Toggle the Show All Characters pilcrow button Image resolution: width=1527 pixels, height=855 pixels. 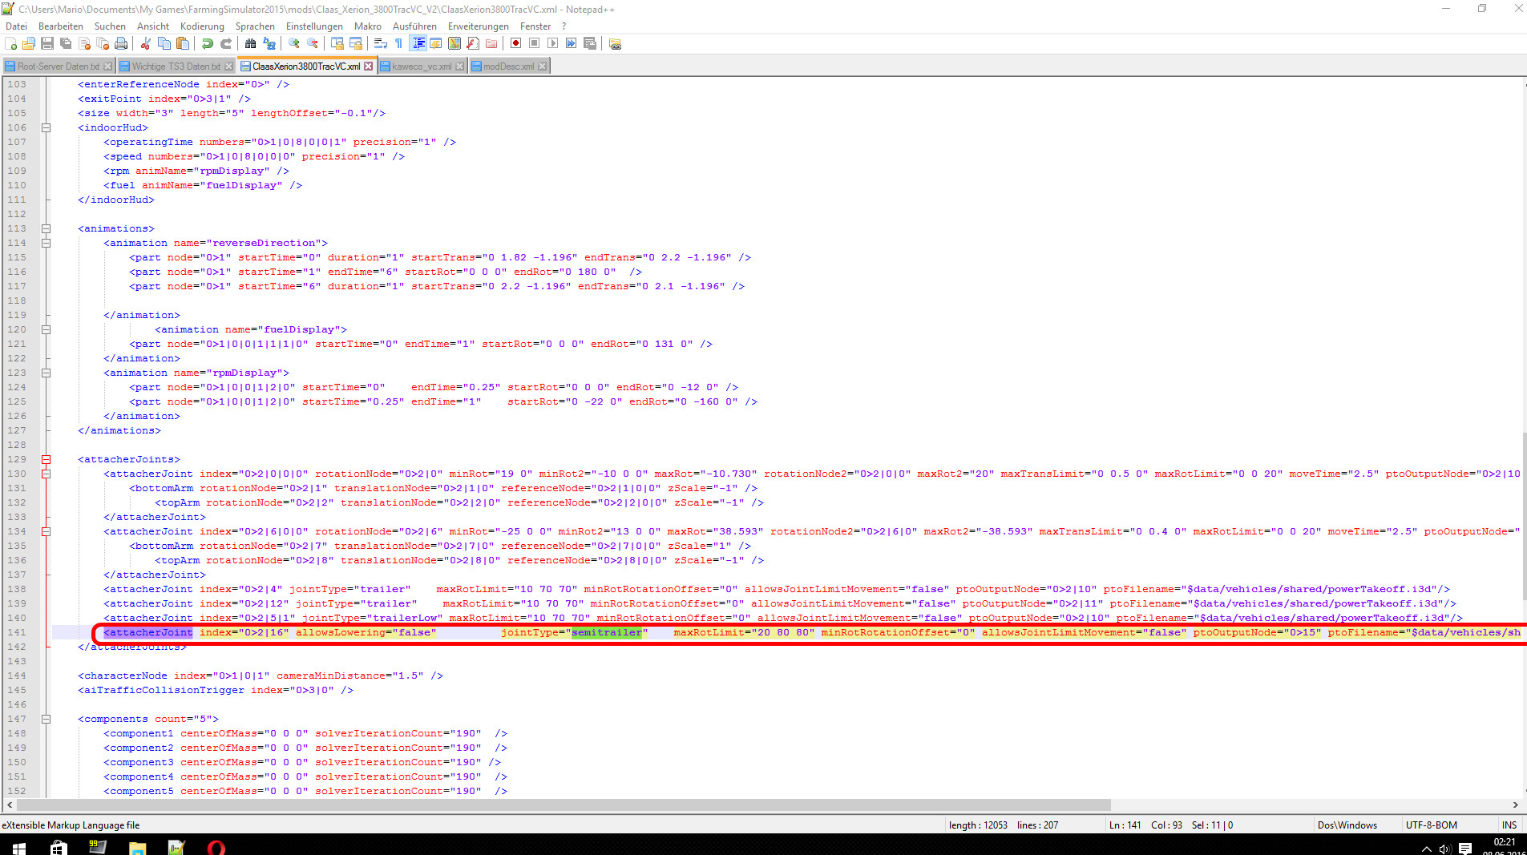pos(399,43)
